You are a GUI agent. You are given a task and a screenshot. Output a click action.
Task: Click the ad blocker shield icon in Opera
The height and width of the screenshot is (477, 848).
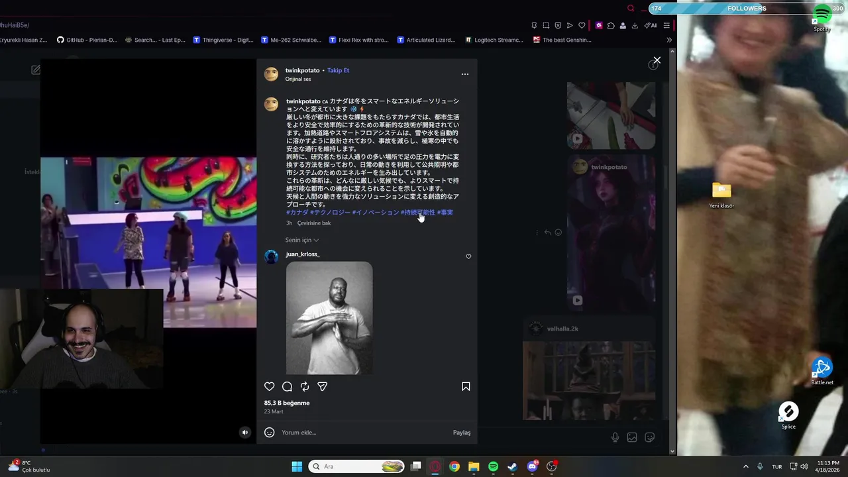tap(558, 25)
